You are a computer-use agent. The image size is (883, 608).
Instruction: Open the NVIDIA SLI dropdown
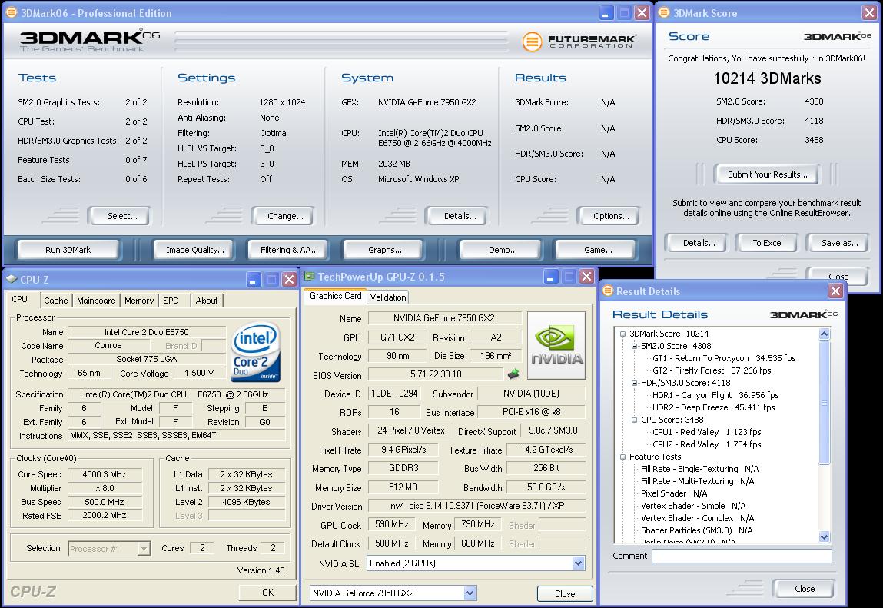(x=578, y=563)
